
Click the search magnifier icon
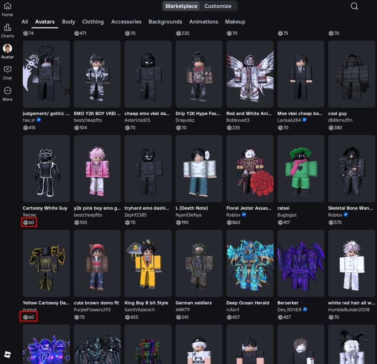[354, 6]
